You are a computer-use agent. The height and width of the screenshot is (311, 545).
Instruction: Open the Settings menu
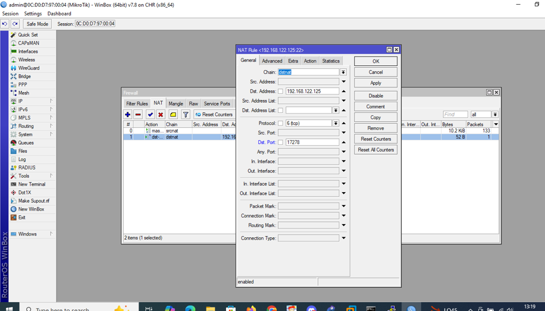[x=33, y=14]
